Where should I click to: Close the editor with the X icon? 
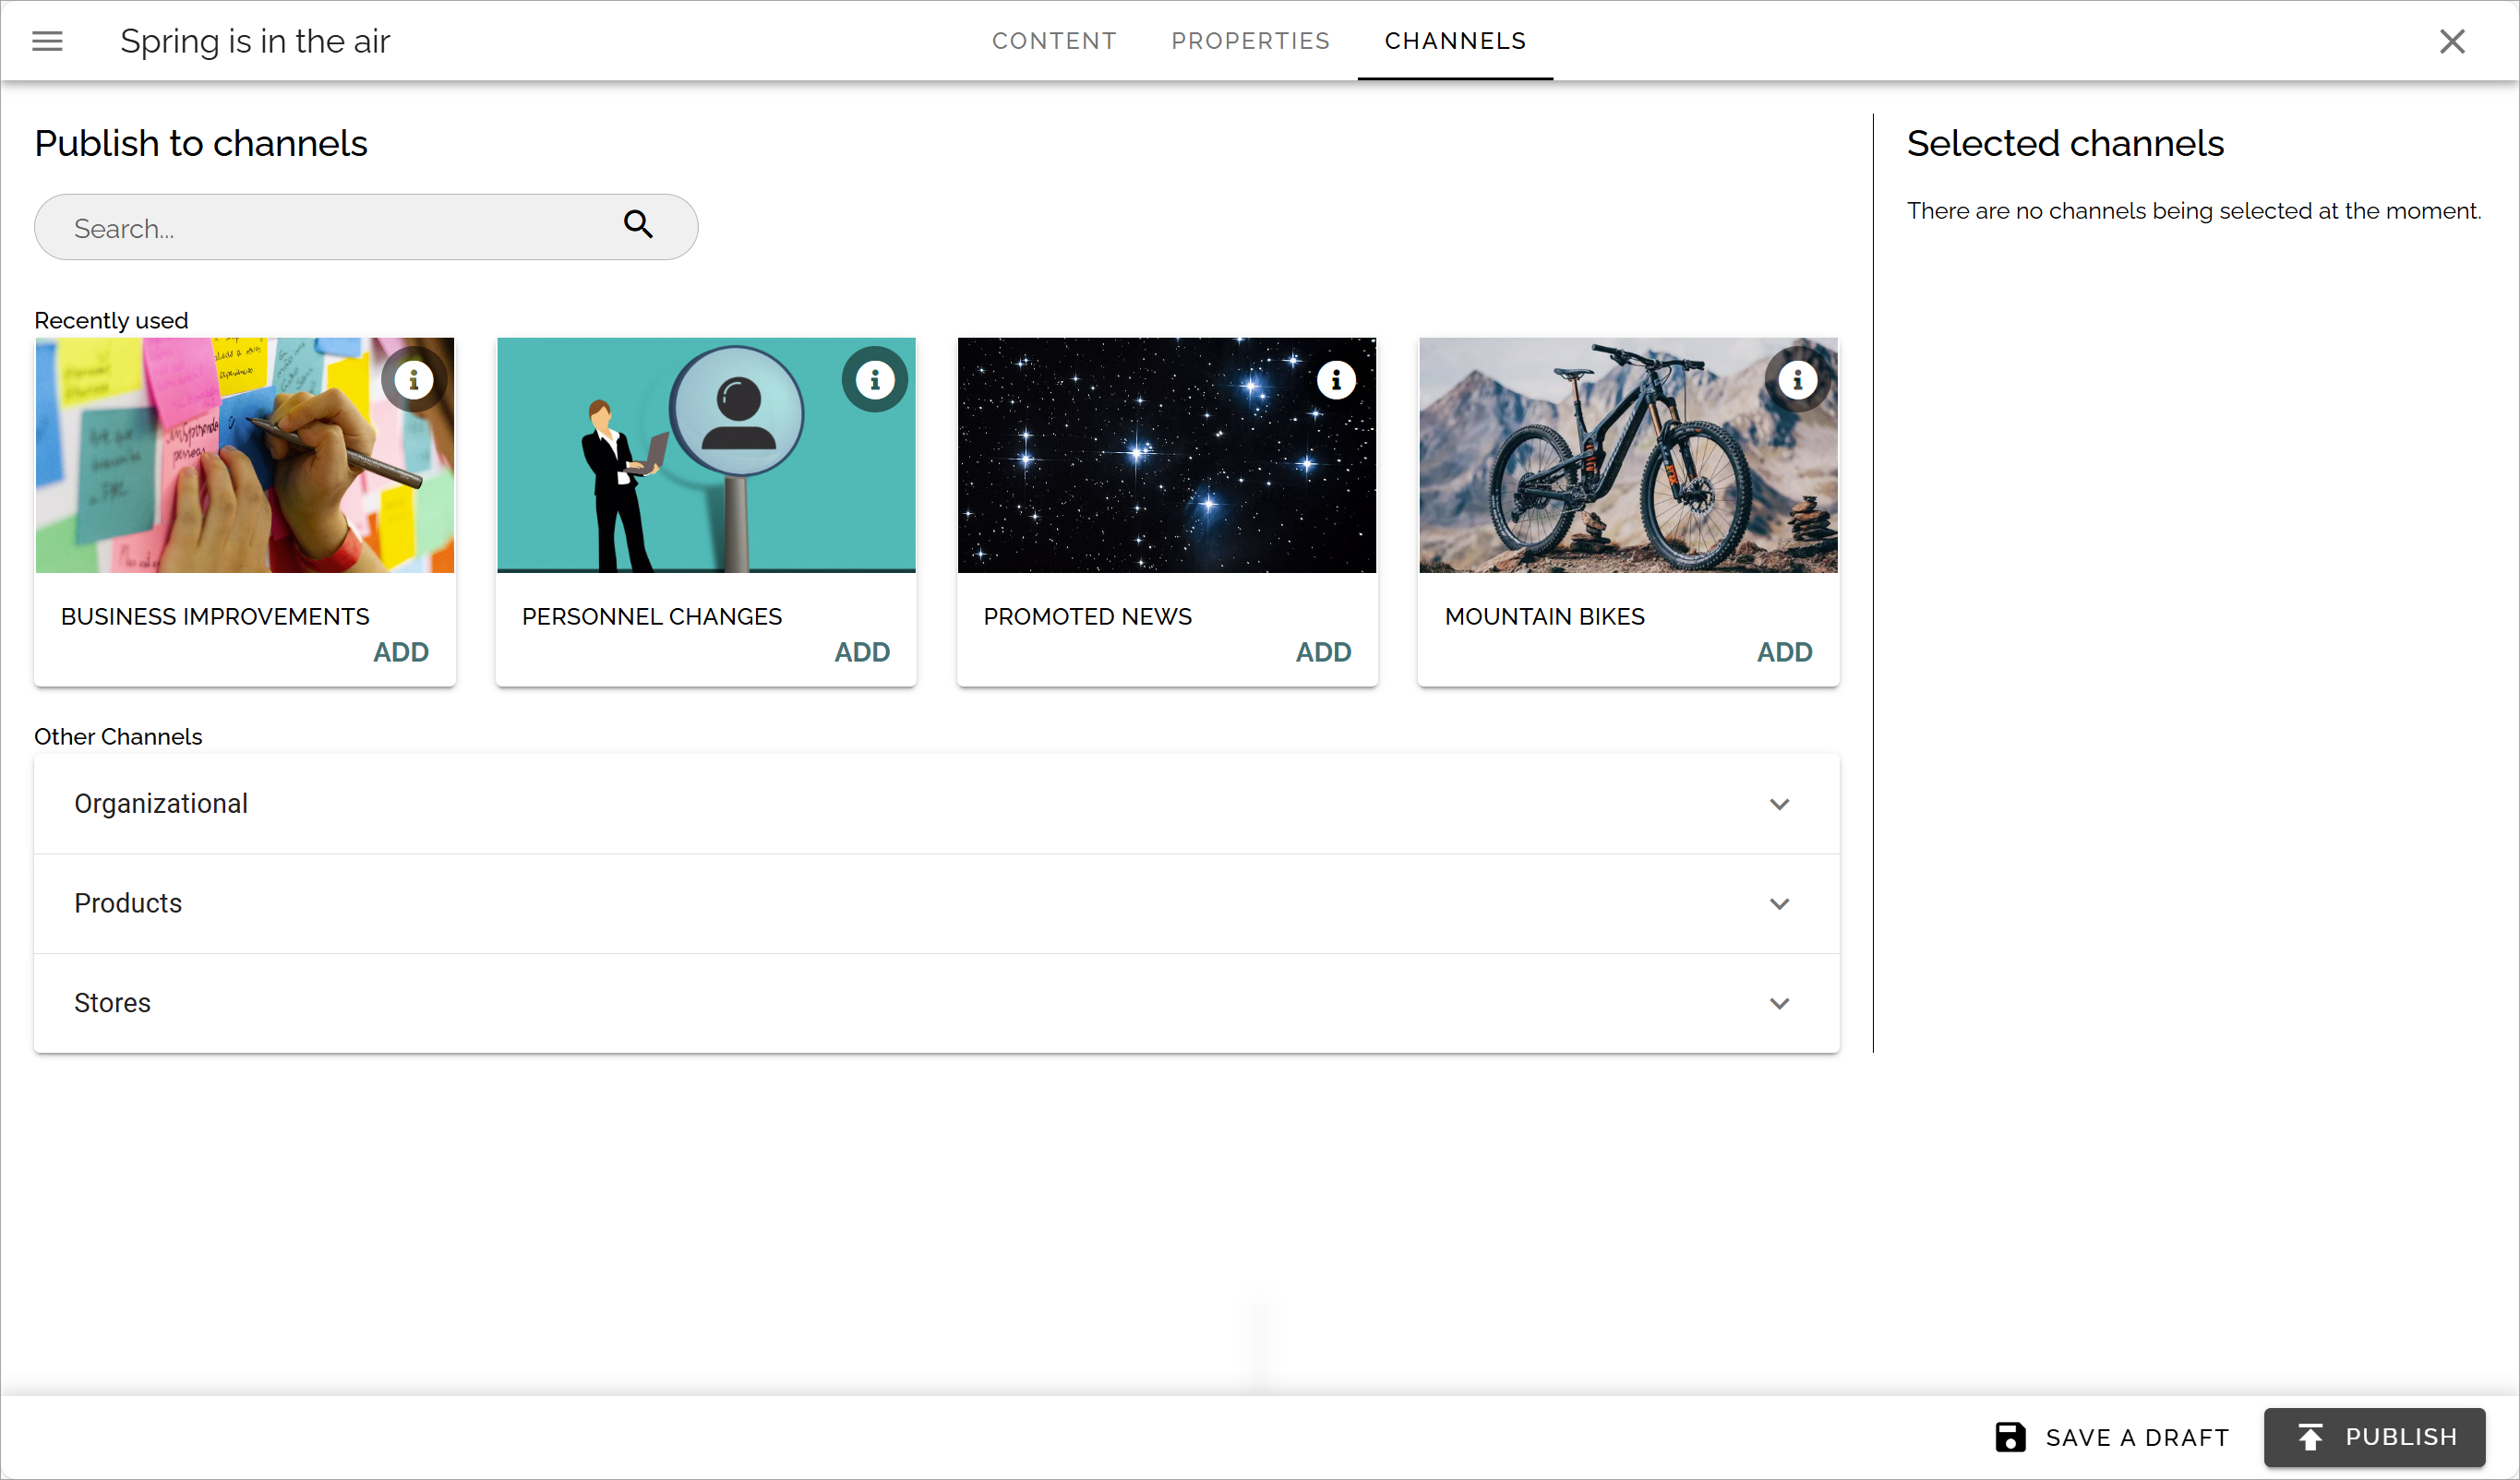coord(2451,41)
